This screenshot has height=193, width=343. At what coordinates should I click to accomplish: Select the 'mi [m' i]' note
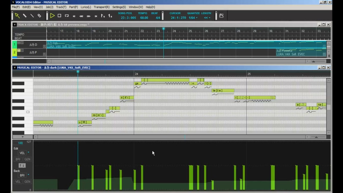click(x=99, y=115)
